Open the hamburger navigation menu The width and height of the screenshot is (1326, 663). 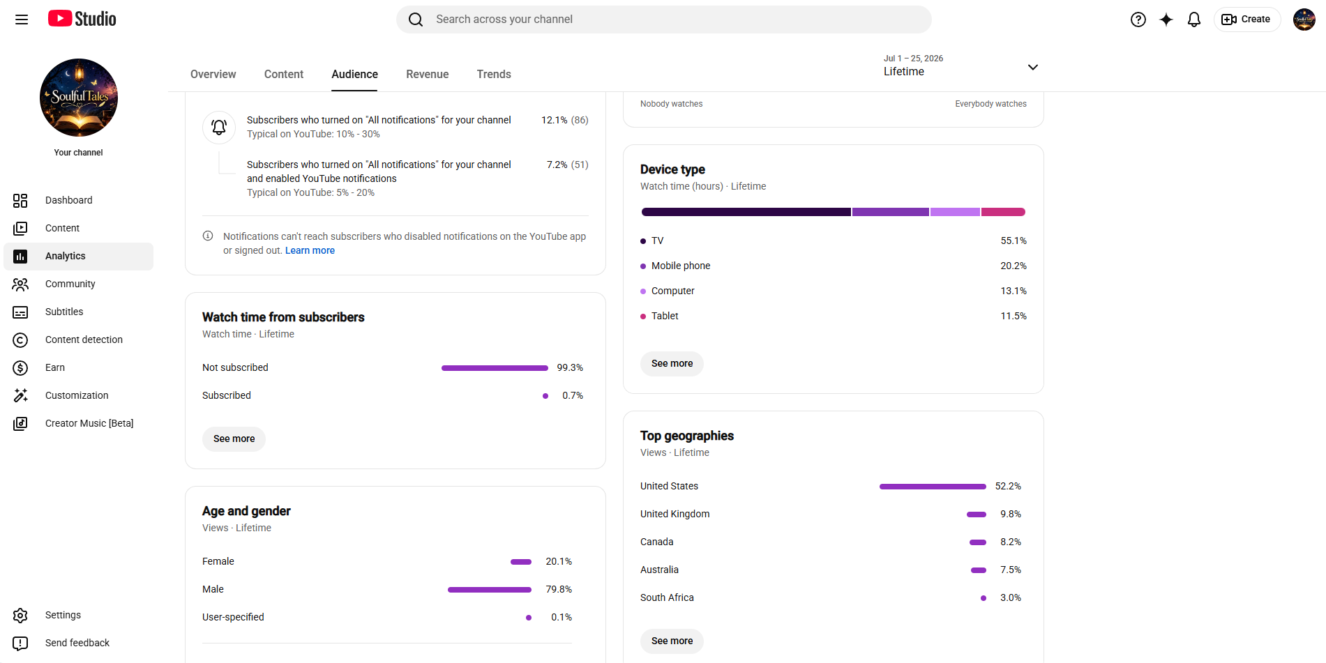(x=22, y=20)
